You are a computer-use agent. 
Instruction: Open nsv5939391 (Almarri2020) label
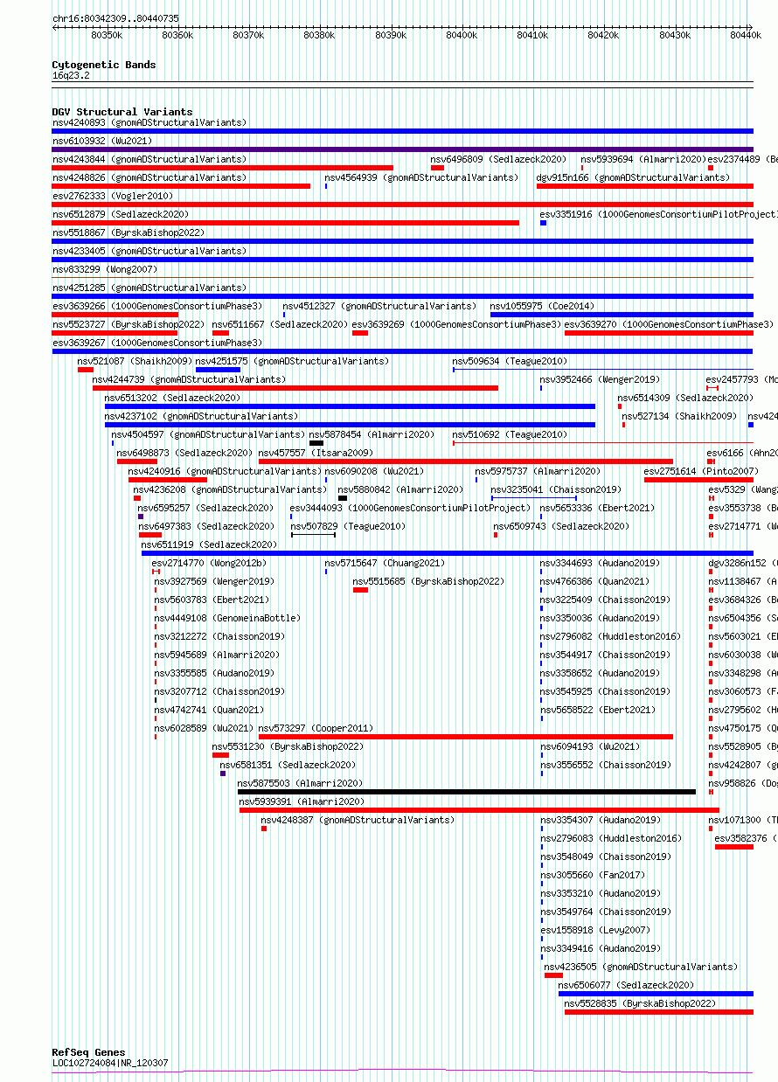302,801
